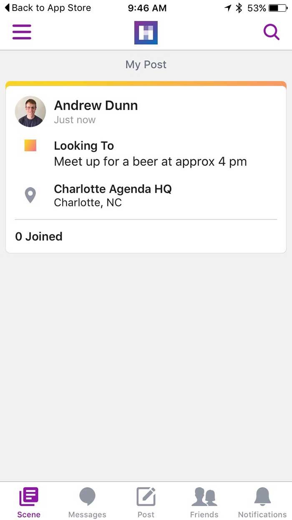Go back to the App Store
The image size is (292, 520).
click(47, 8)
